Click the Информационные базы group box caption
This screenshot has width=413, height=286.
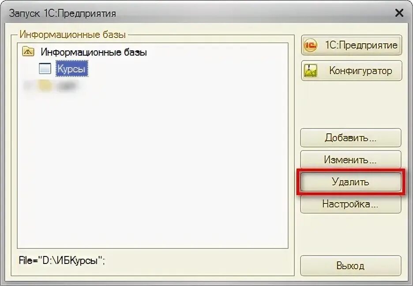[72, 34]
